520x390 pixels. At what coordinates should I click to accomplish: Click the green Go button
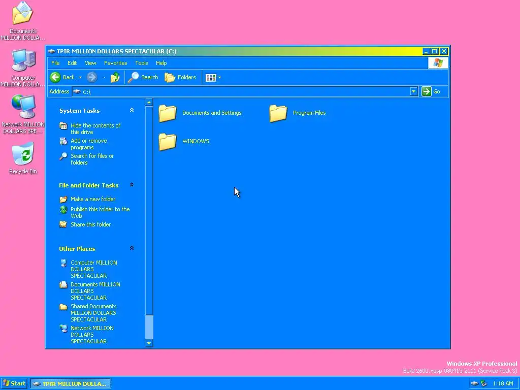431,91
